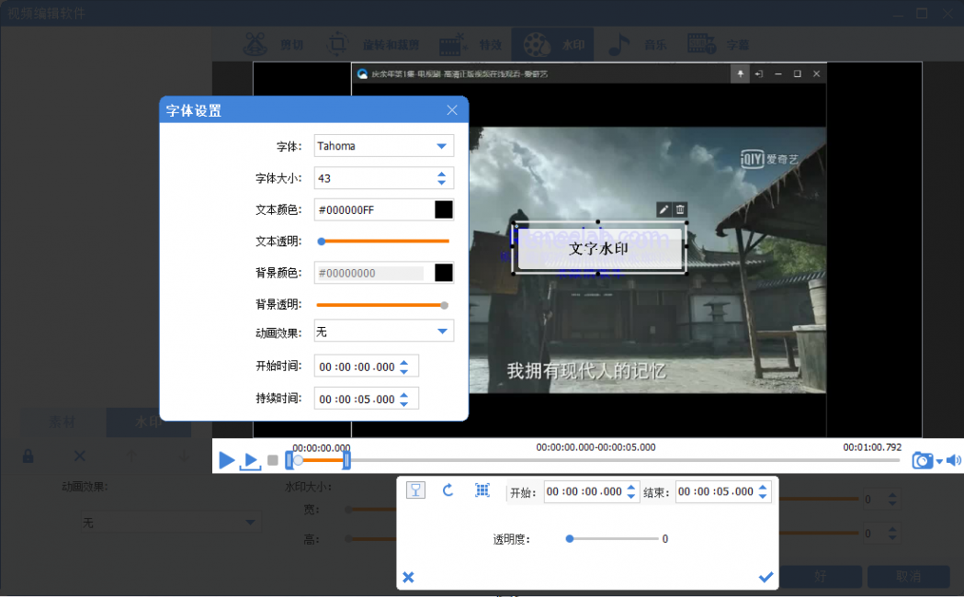The height and width of the screenshot is (597, 964).
Task: Select the 文字水印 text box on the video
Action: (x=599, y=248)
